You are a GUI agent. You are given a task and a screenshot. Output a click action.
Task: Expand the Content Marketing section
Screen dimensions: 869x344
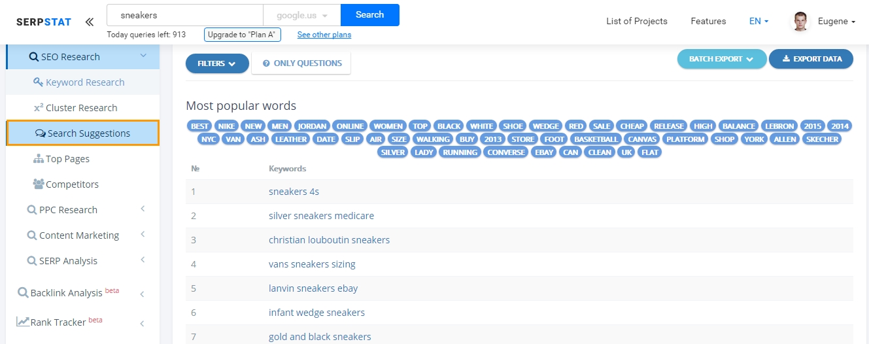click(x=83, y=235)
